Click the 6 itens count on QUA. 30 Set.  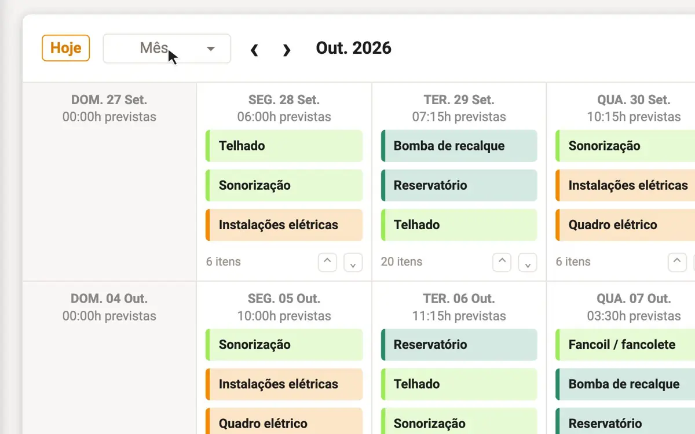[x=573, y=262]
